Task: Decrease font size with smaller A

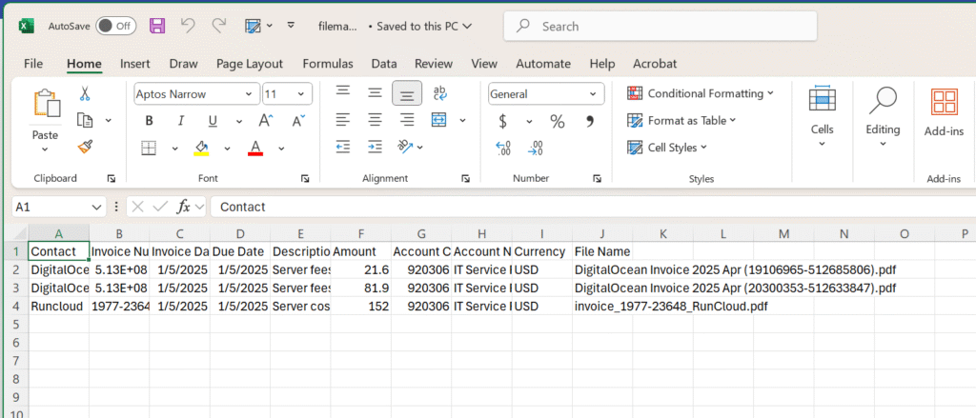Action: pyautogui.click(x=298, y=121)
